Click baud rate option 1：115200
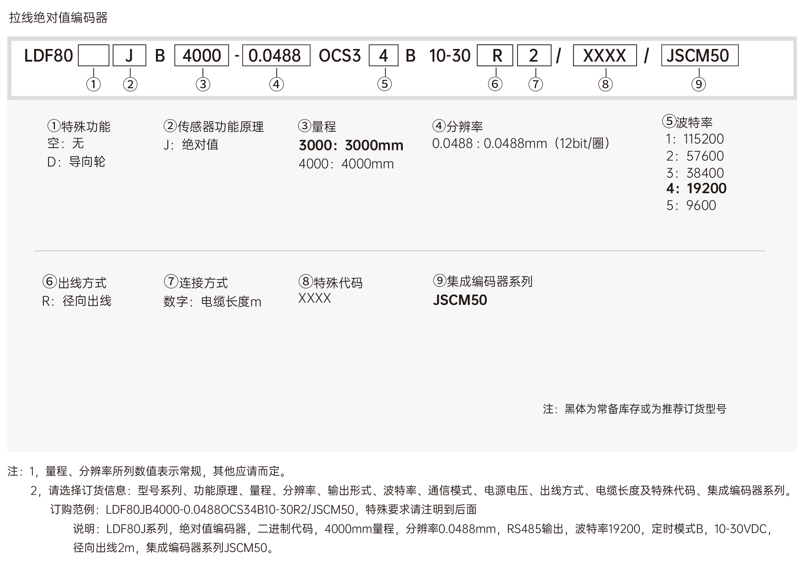This screenshot has height=564, width=806. 695,139
